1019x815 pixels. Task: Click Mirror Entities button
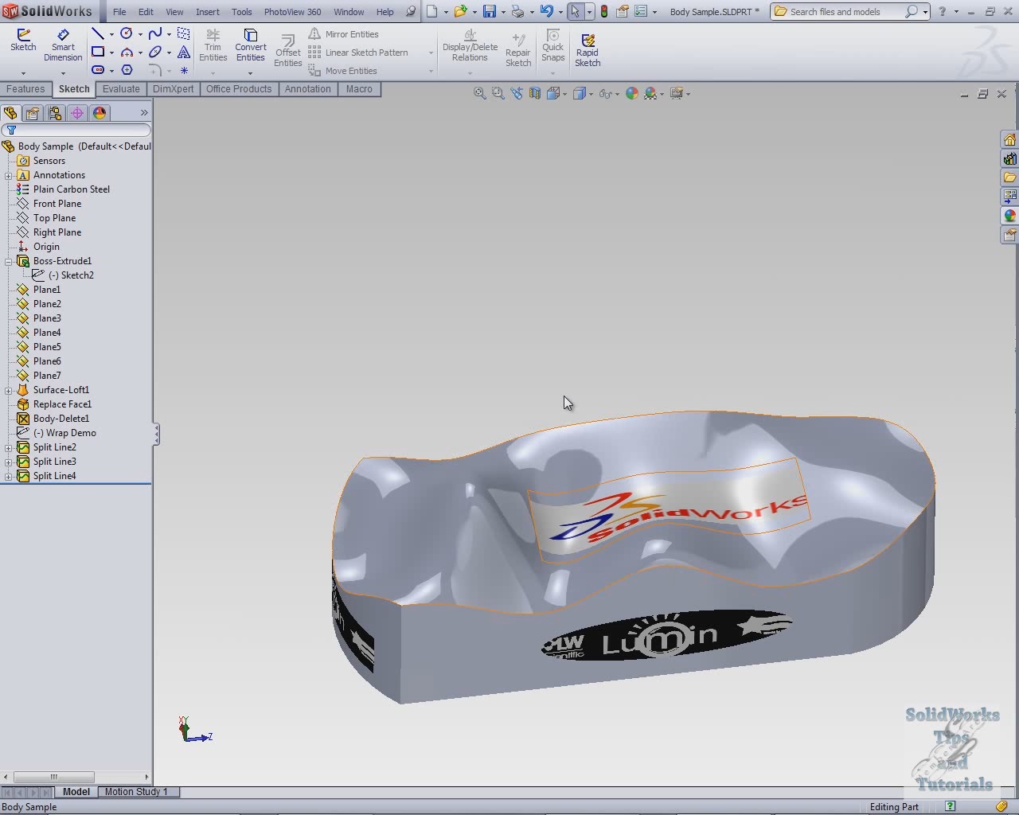343,34
